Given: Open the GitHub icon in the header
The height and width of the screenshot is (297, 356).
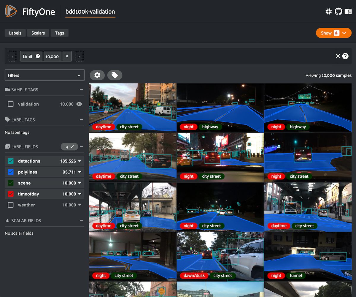Looking at the screenshot, I should pos(338,11).
